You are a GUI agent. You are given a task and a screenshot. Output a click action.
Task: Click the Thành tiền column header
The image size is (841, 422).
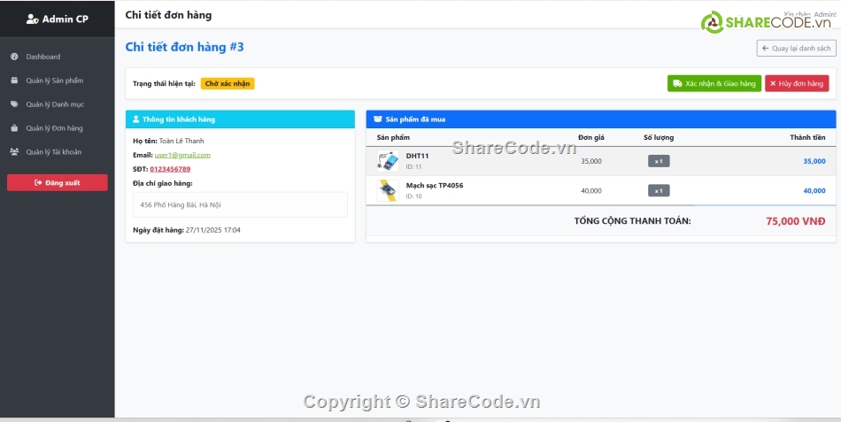coord(807,137)
